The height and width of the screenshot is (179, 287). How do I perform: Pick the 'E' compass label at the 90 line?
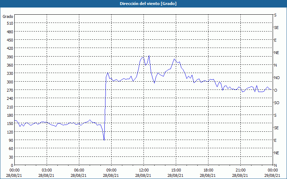click(275, 140)
